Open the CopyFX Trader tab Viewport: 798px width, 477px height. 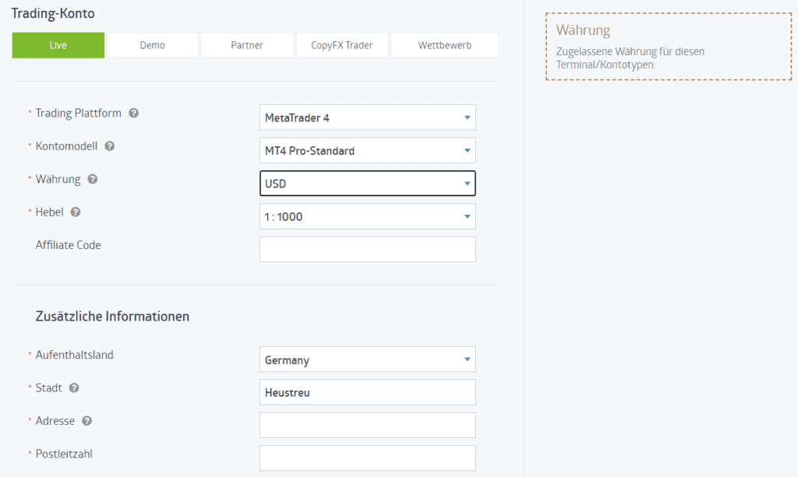click(341, 45)
